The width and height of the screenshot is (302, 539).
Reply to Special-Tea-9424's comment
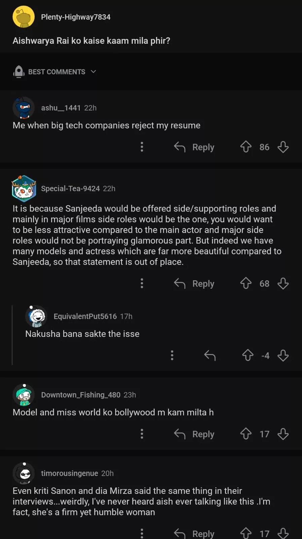(194, 283)
